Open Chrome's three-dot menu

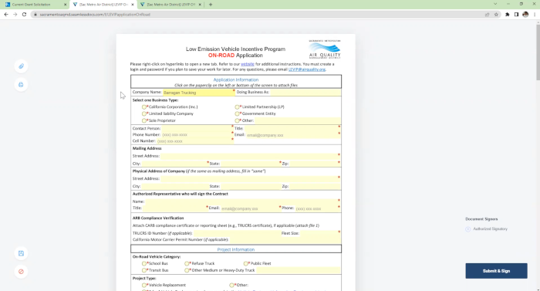click(535, 15)
